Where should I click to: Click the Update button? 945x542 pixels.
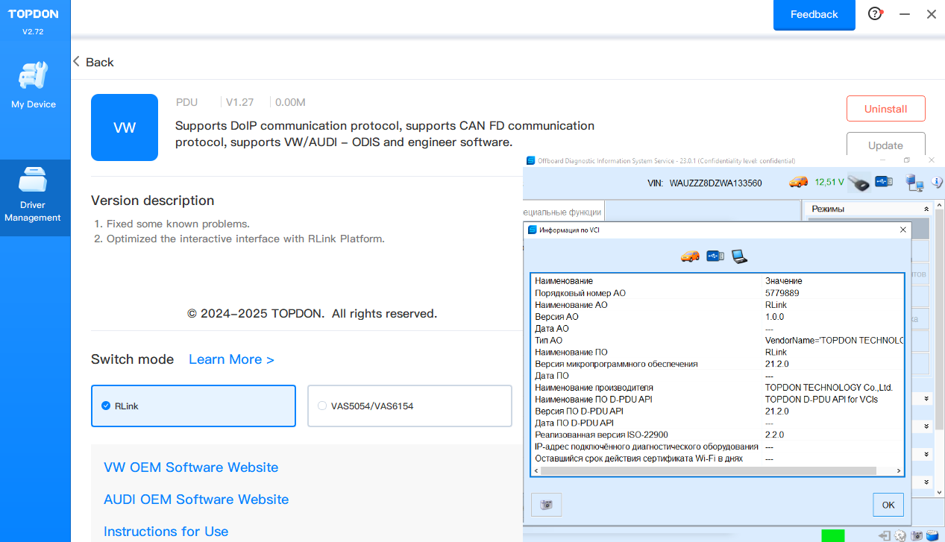click(886, 145)
